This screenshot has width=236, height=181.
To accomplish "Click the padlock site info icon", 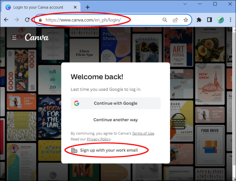I will (40, 20).
